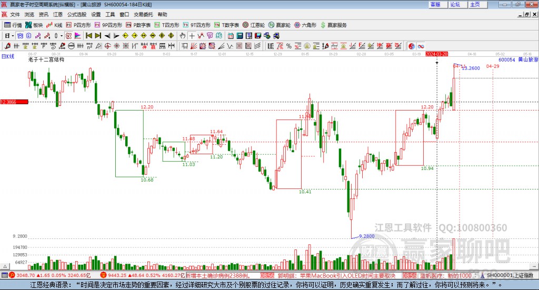Open the 9P四方形 tool
The height and width of the screenshot is (290, 539).
click(108, 25)
